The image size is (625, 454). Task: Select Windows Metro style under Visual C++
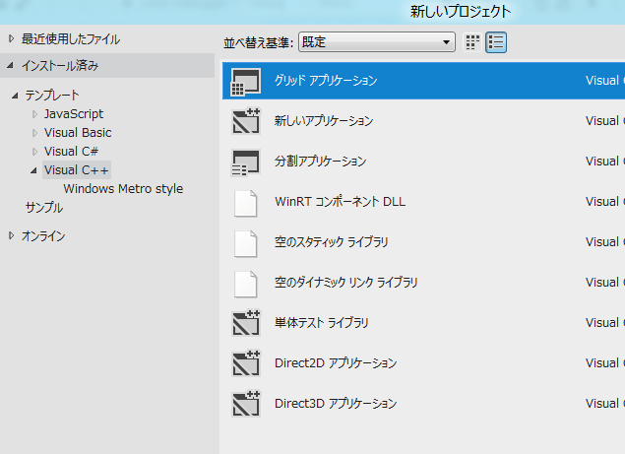coord(123,189)
